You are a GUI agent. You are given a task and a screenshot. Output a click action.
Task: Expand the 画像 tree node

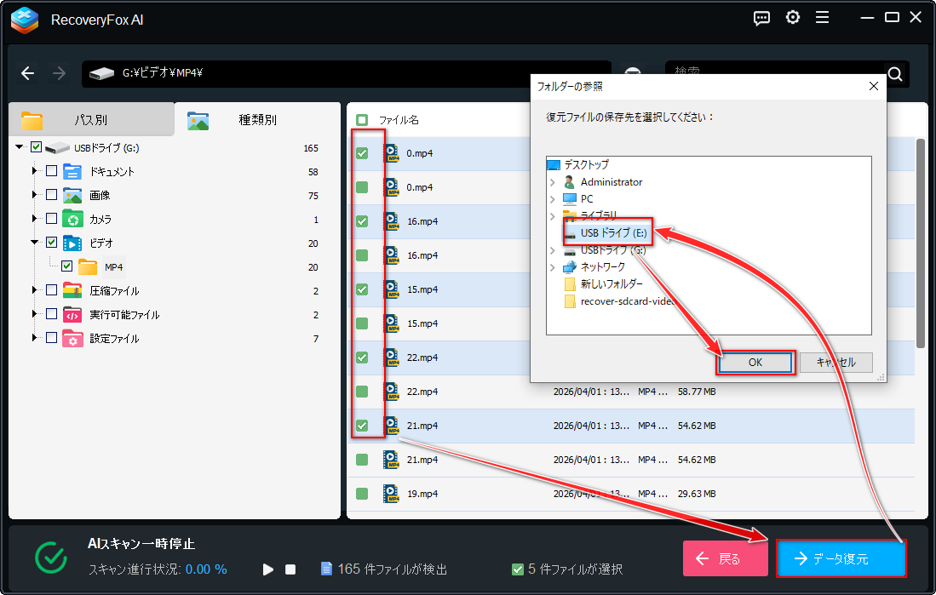tap(35, 195)
